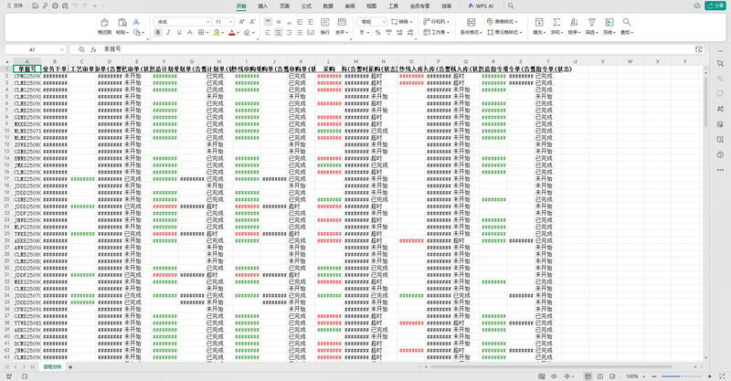Click the font color red A swatch
The width and height of the screenshot is (731, 381).
pyautogui.click(x=232, y=32)
